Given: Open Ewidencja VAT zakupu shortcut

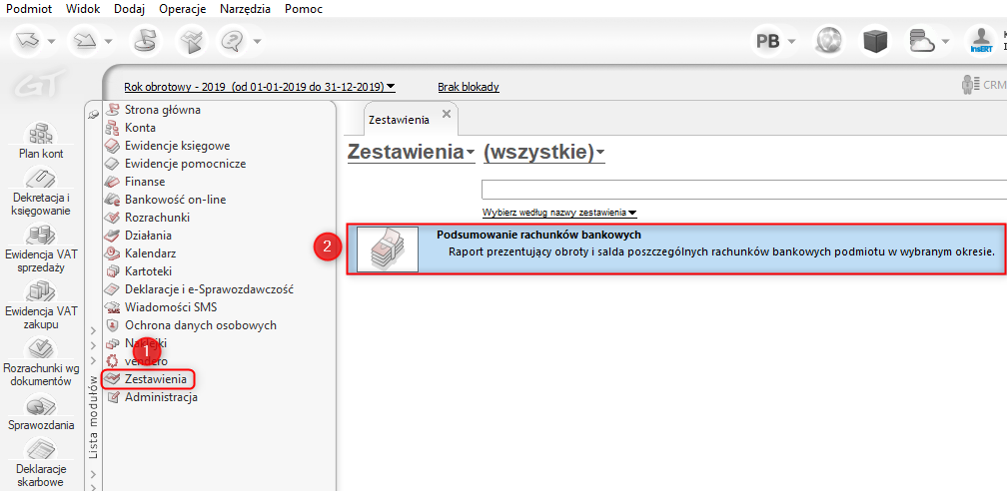Looking at the screenshot, I should 41,305.
